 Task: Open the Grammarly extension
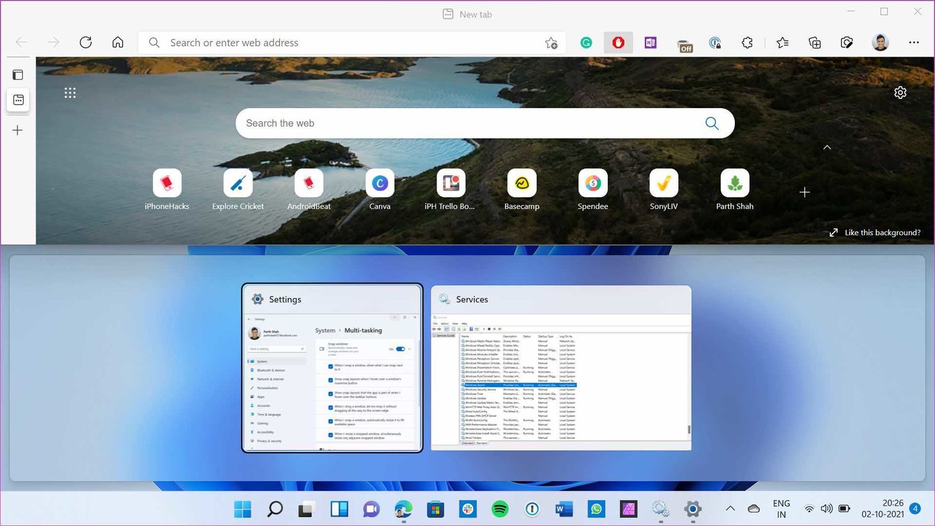[586, 42]
